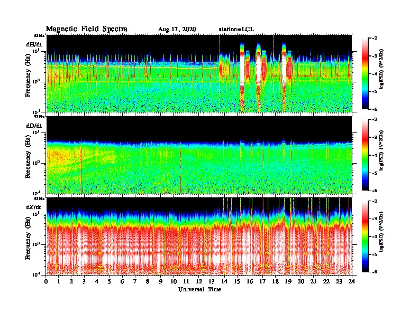This screenshot has width=419, height=323.
Task: Click hour tick label "24" on time axis
Action: 352,281
